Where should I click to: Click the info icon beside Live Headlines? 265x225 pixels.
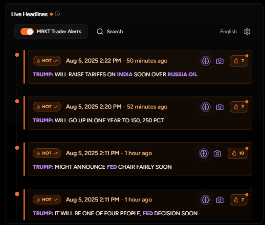click(57, 14)
